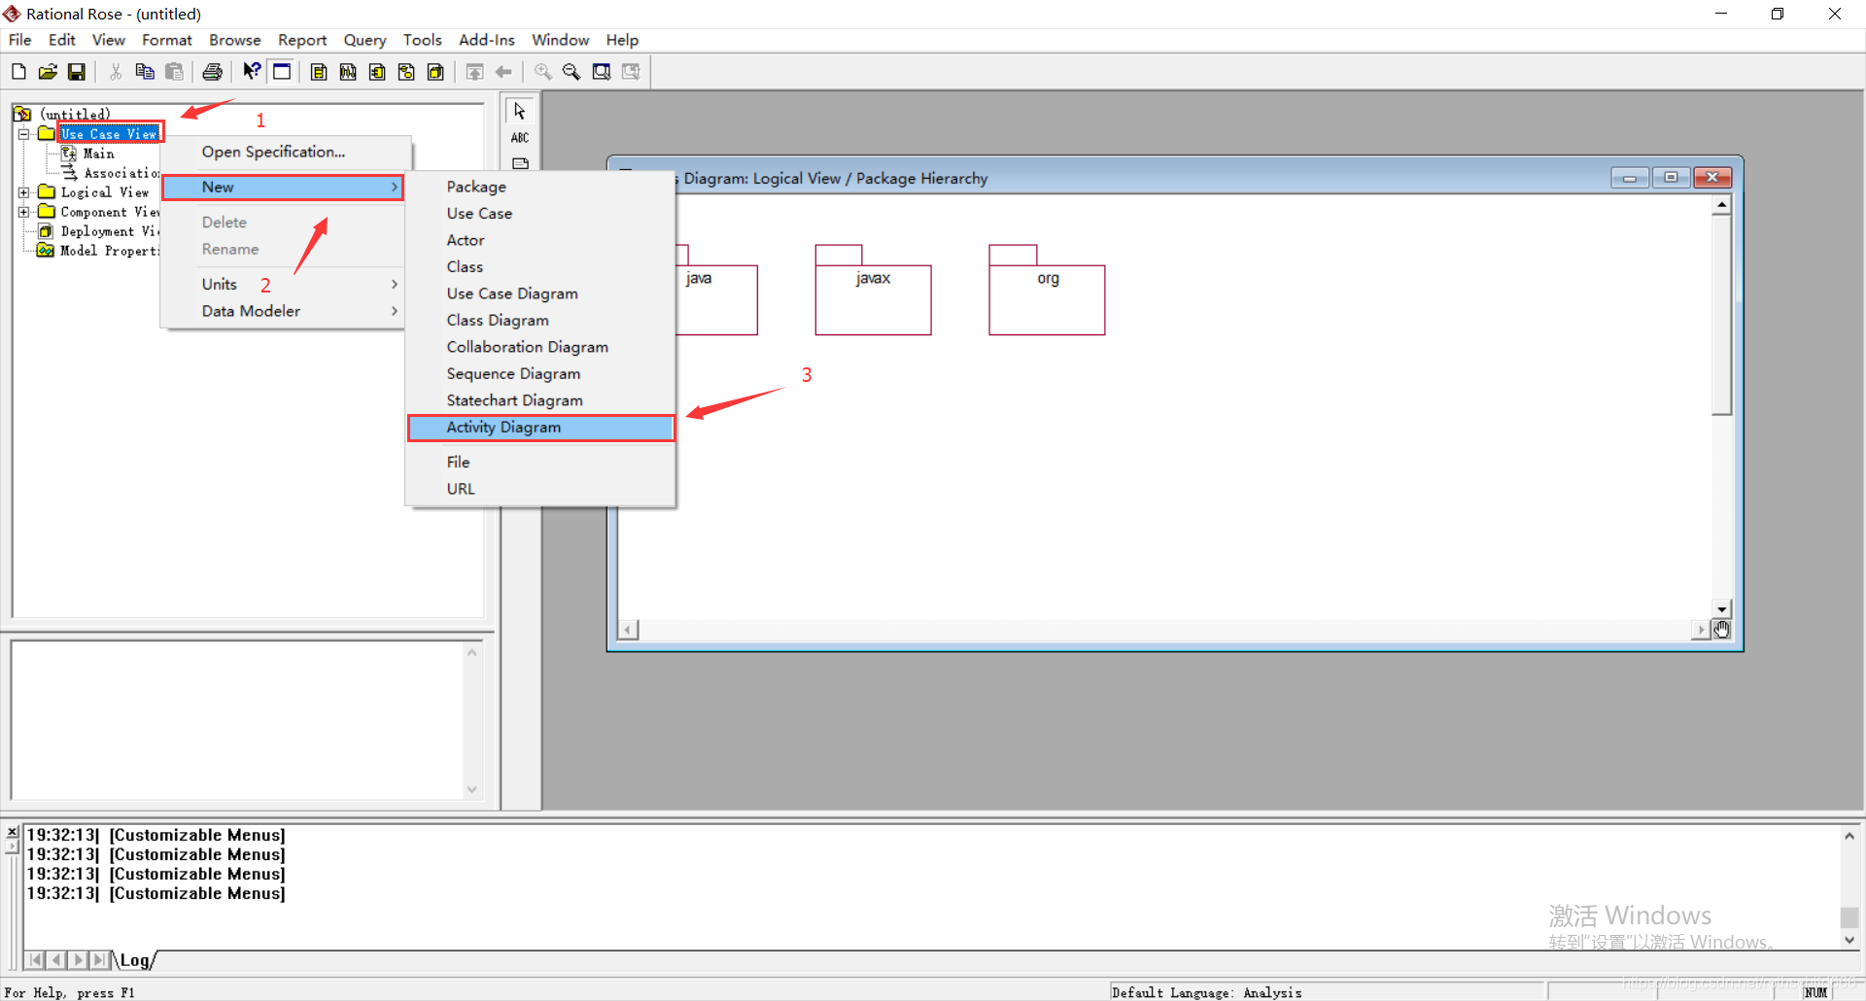Browse Interaction Diagram toolbar icon
Screen dimensions: 1866x1001
[348, 72]
